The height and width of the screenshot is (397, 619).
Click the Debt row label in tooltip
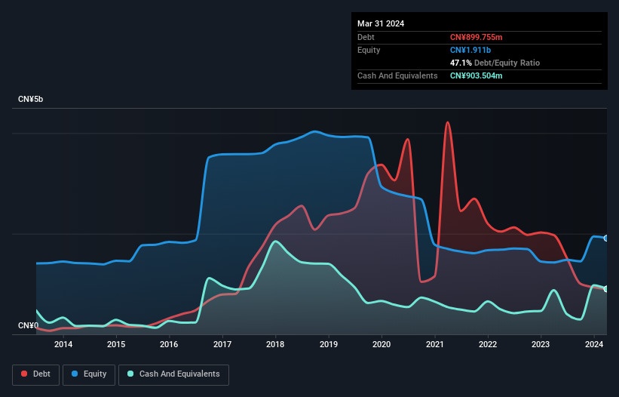(x=366, y=37)
